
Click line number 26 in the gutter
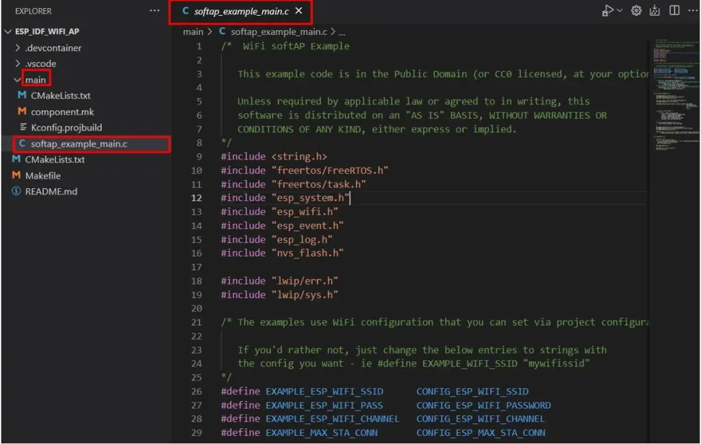coord(196,392)
